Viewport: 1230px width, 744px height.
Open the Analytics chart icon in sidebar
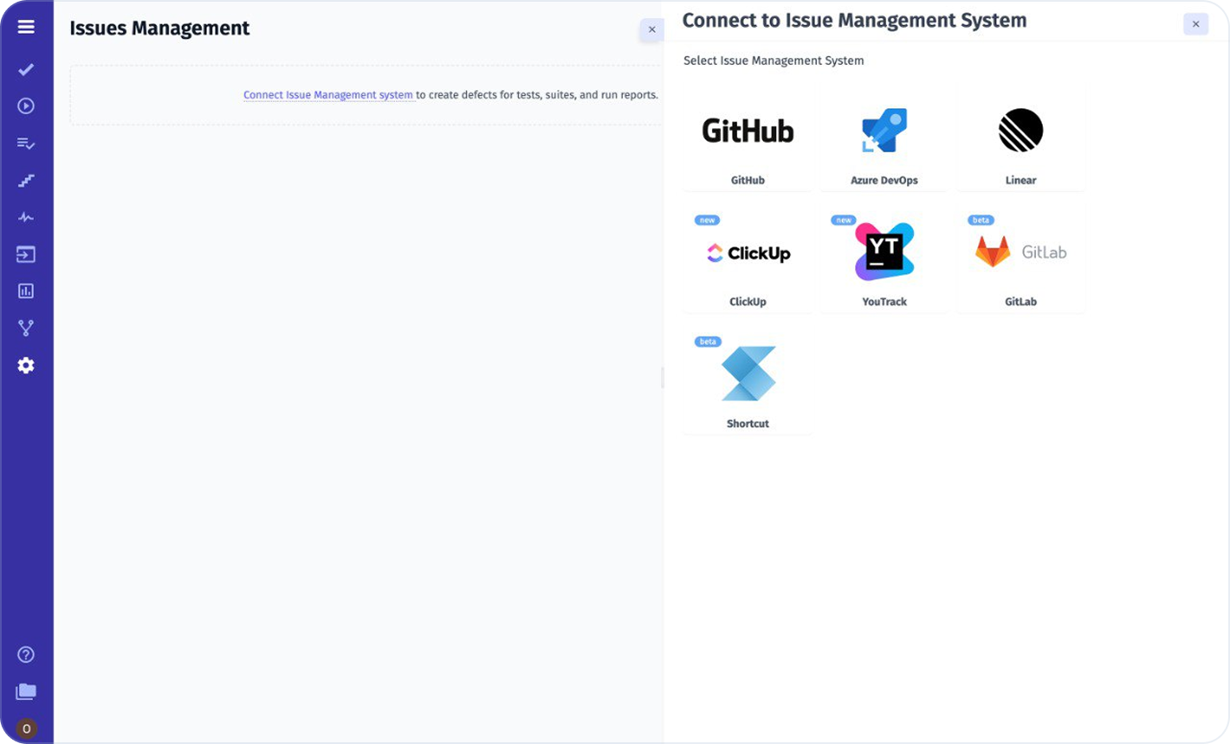pyautogui.click(x=25, y=291)
